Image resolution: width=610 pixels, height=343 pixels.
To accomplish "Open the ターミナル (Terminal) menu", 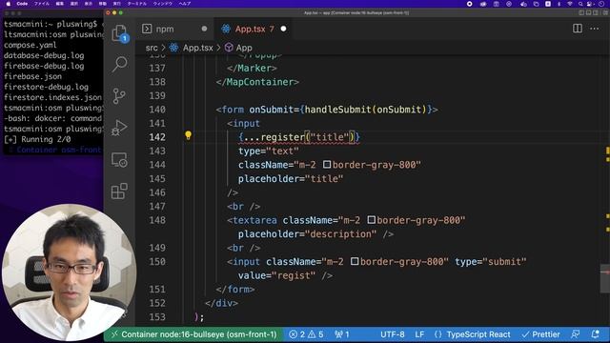I will (x=137, y=4).
